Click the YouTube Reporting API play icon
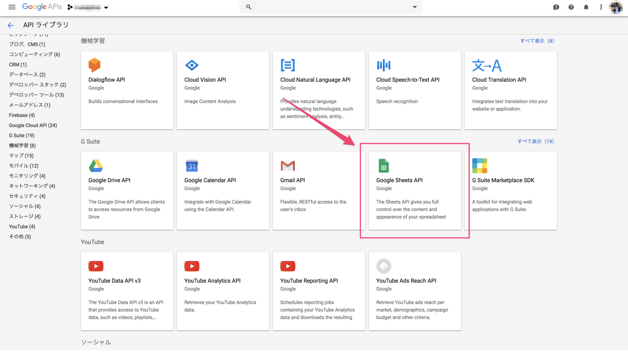Screen dimensions: 628x354 pyautogui.click(x=288, y=266)
